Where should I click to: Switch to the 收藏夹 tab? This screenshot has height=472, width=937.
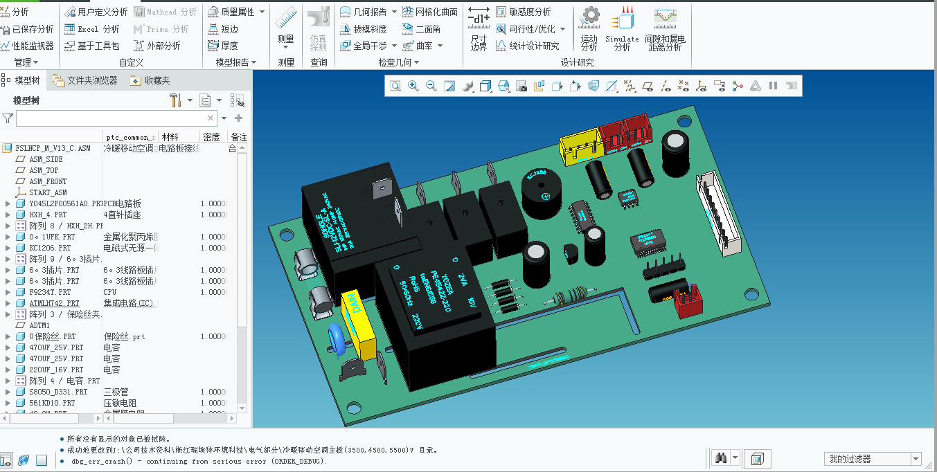150,80
